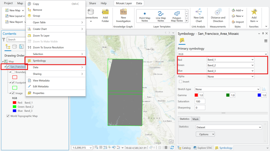This screenshot has height=151, width=270.
Task: Open the Green band dropdown
Action: (230, 65)
